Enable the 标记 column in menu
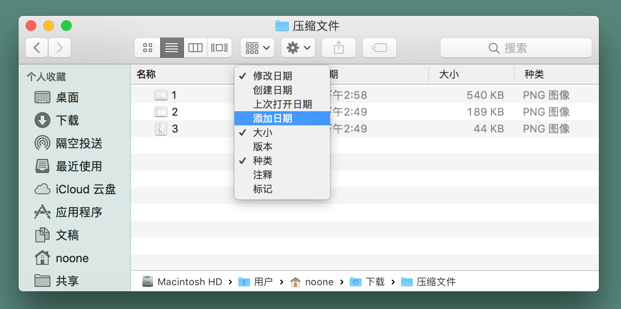Screen dimensions: 621x309 pyautogui.click(x=263, y=189)
